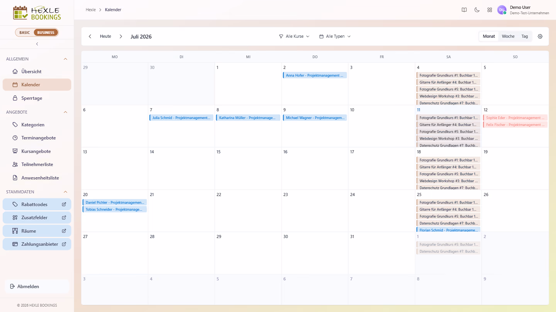
Task: Open Florian Schmid event on July 25
Action: (x=448, y=230)
